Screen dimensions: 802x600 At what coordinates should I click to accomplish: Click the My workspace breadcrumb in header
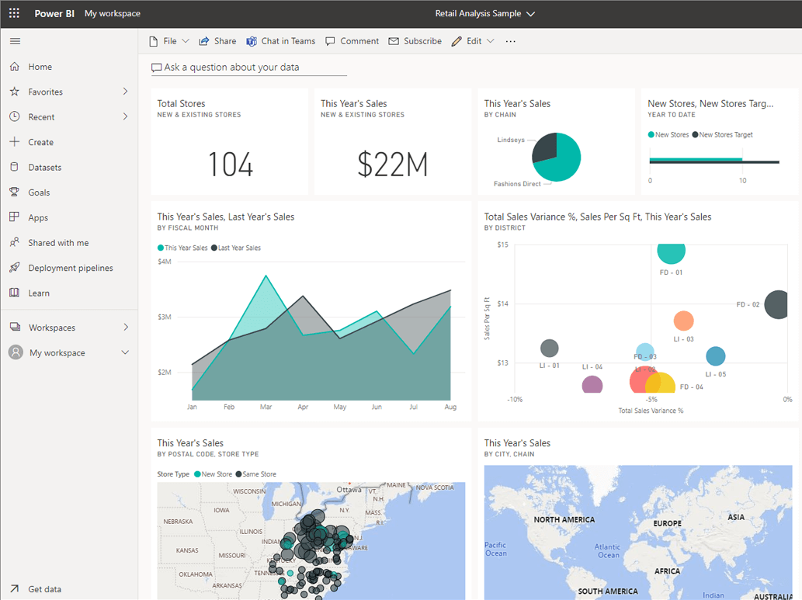point(113,13)
